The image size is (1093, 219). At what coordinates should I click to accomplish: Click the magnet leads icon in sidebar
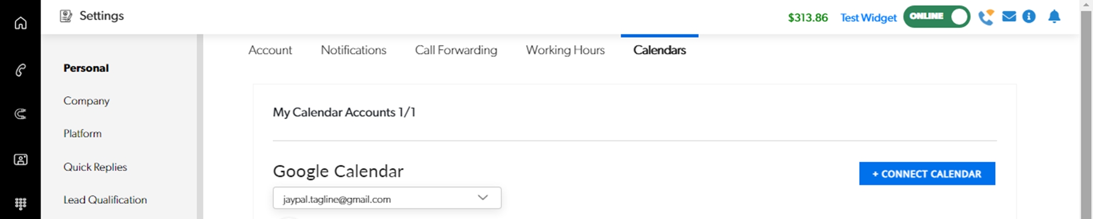pos(20,114)
